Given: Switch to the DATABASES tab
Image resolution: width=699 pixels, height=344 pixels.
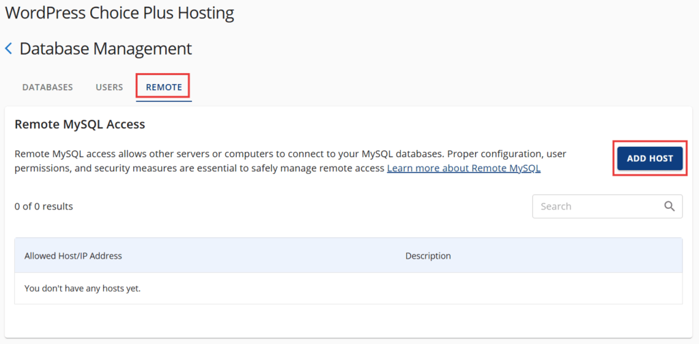Looking at the screenshot, I should click(x=47, y=87).
